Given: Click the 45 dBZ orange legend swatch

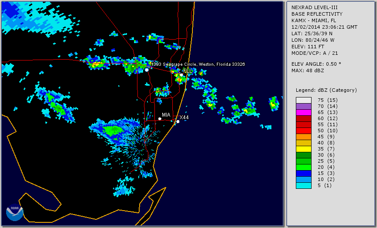Looking at the screenshot, I should pos(304,137).
